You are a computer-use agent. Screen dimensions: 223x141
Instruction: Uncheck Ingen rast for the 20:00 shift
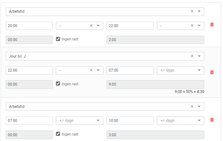point(58,39)
